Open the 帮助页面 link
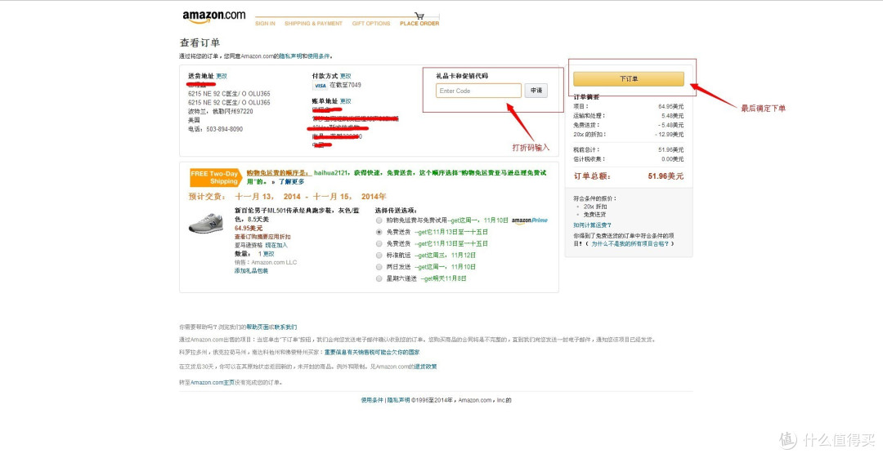The width and height of the screenshot is (883, 458). tap(258, 327)
